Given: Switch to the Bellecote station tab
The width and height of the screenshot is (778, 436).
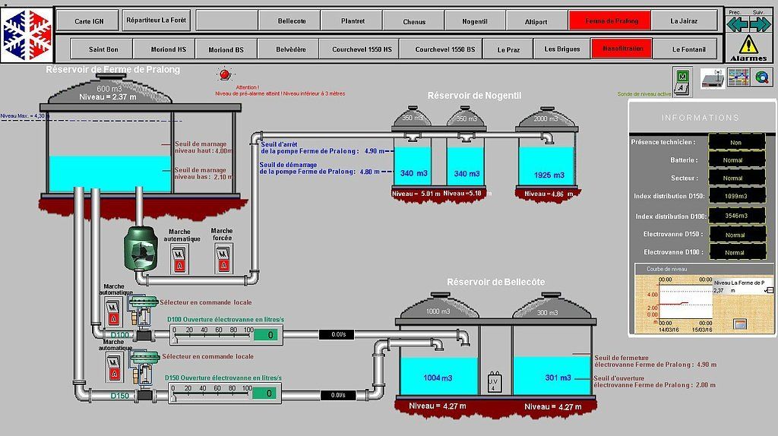Looking at the screenshot, I should 291,21.
